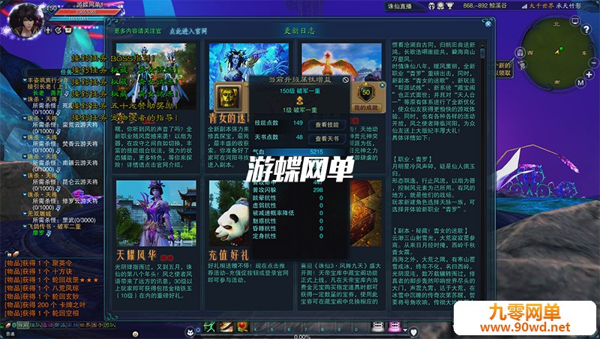Click the round icon left of minimap 西
The image size is (600, 339).
click(520, 52)
